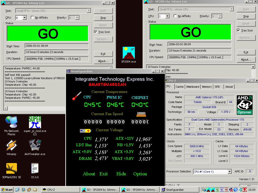Click Exit in Smartguardian
This screenshot has width=258, height=193.
(x=104, y=174)
